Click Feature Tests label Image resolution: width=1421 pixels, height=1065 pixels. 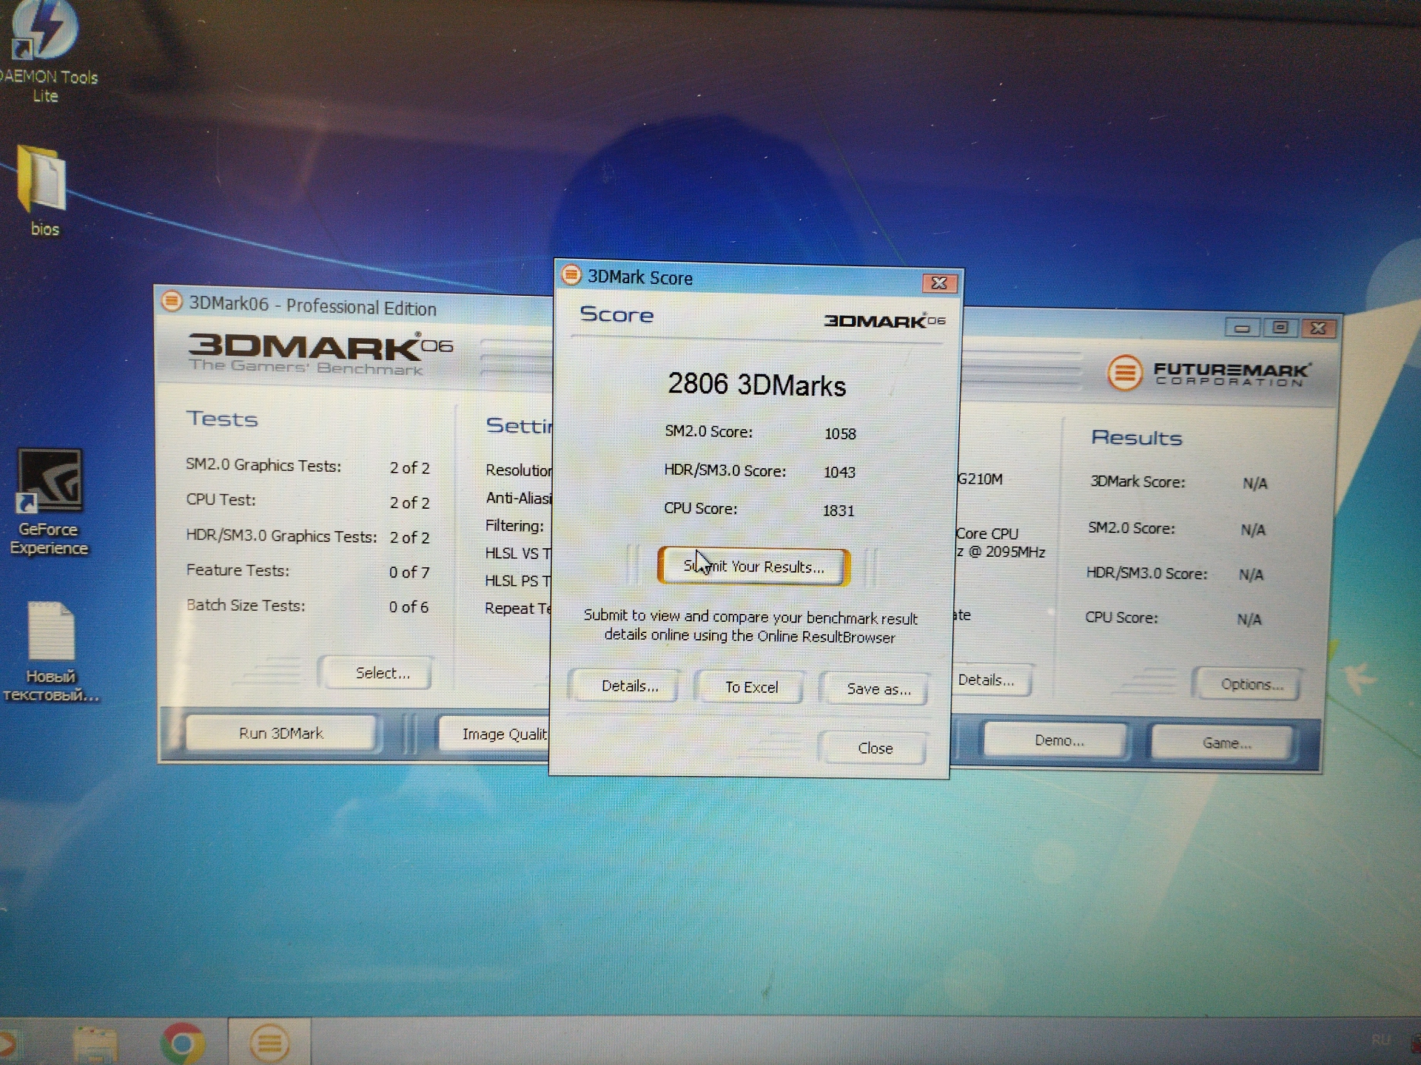tap(238, 570)
